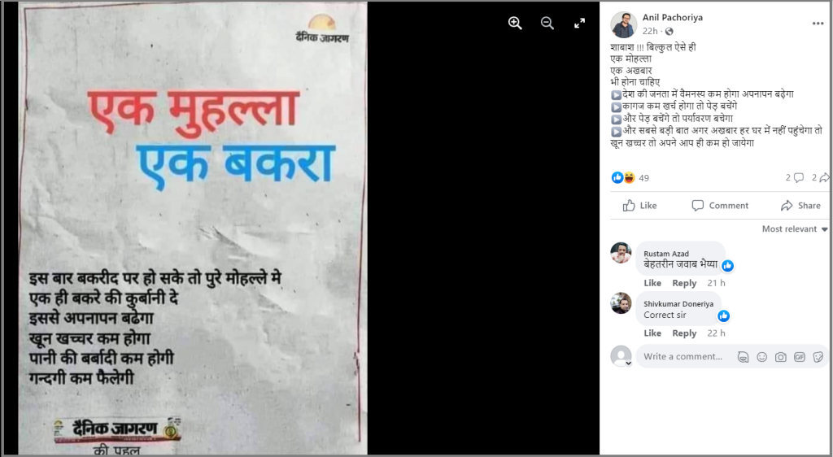Like the post
833x457 pixels.
coord(639,206)
